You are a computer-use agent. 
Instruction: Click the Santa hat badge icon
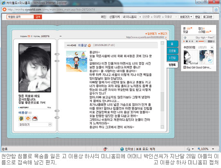35,118
